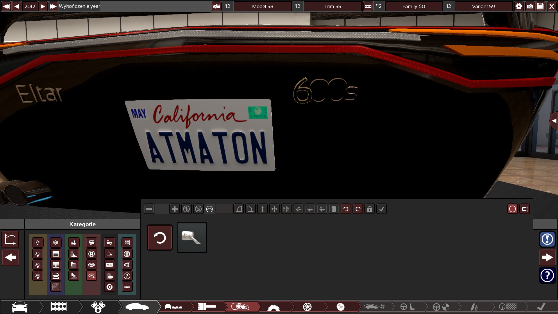Open the headlights fixtures tab
This screenshot has width=558, height=314.
(240, 307)
